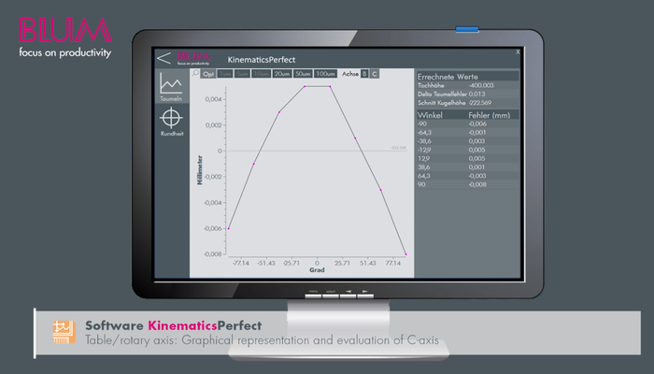Viewport: 654px width, 374px height.
Task: Click the Fehler (mm) column header
Action: [x=489, y=115]
